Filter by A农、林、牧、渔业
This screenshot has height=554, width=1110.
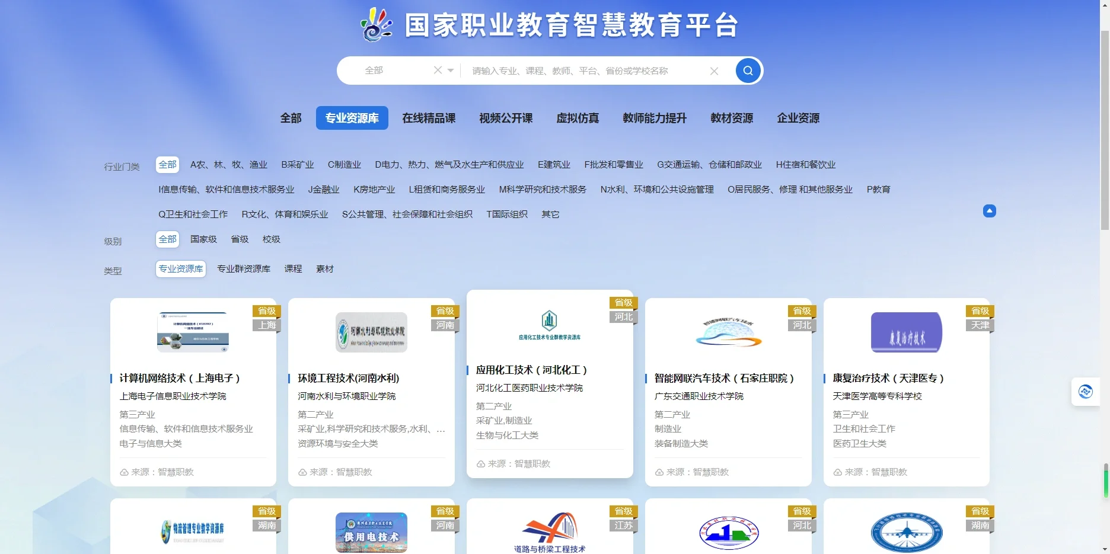[x=229, y=165]
